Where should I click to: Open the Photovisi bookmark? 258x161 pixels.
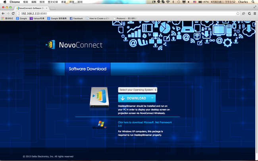(x=125, y=18)
